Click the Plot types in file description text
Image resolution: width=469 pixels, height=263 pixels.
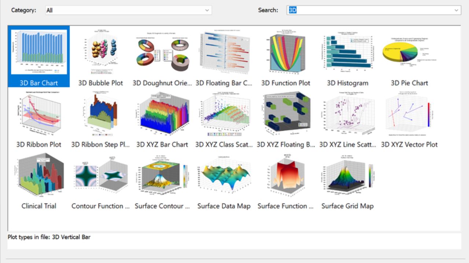[49, 237]
